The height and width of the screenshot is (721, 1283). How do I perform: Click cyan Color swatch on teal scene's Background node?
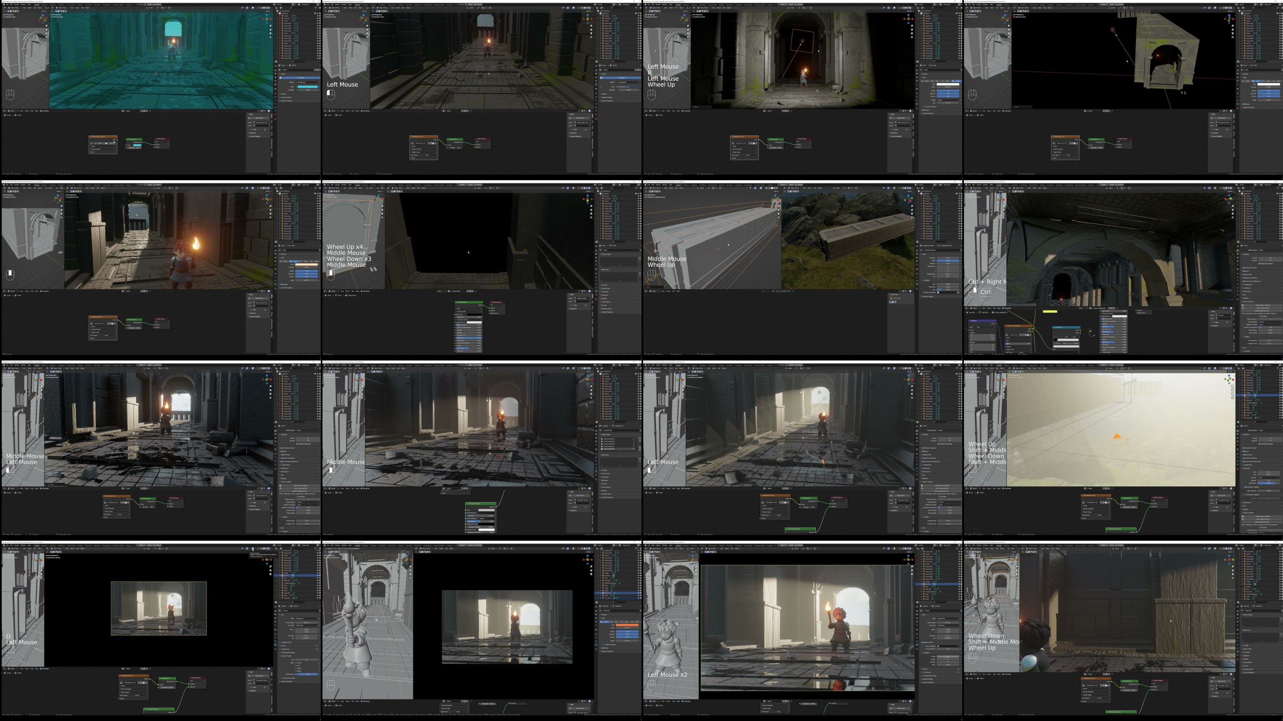pyautogui.click(x=138, y=145)
